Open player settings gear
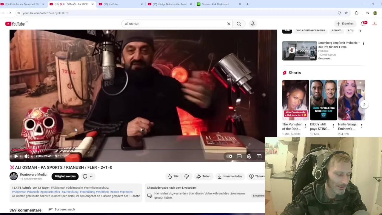The width and height of the screenshot is (382, 215). (x=249, y=156)
